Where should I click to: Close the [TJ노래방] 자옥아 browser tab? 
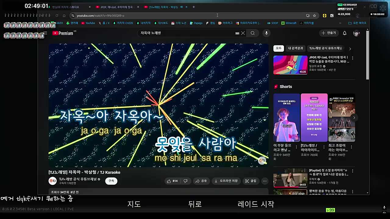pos(186,7)
